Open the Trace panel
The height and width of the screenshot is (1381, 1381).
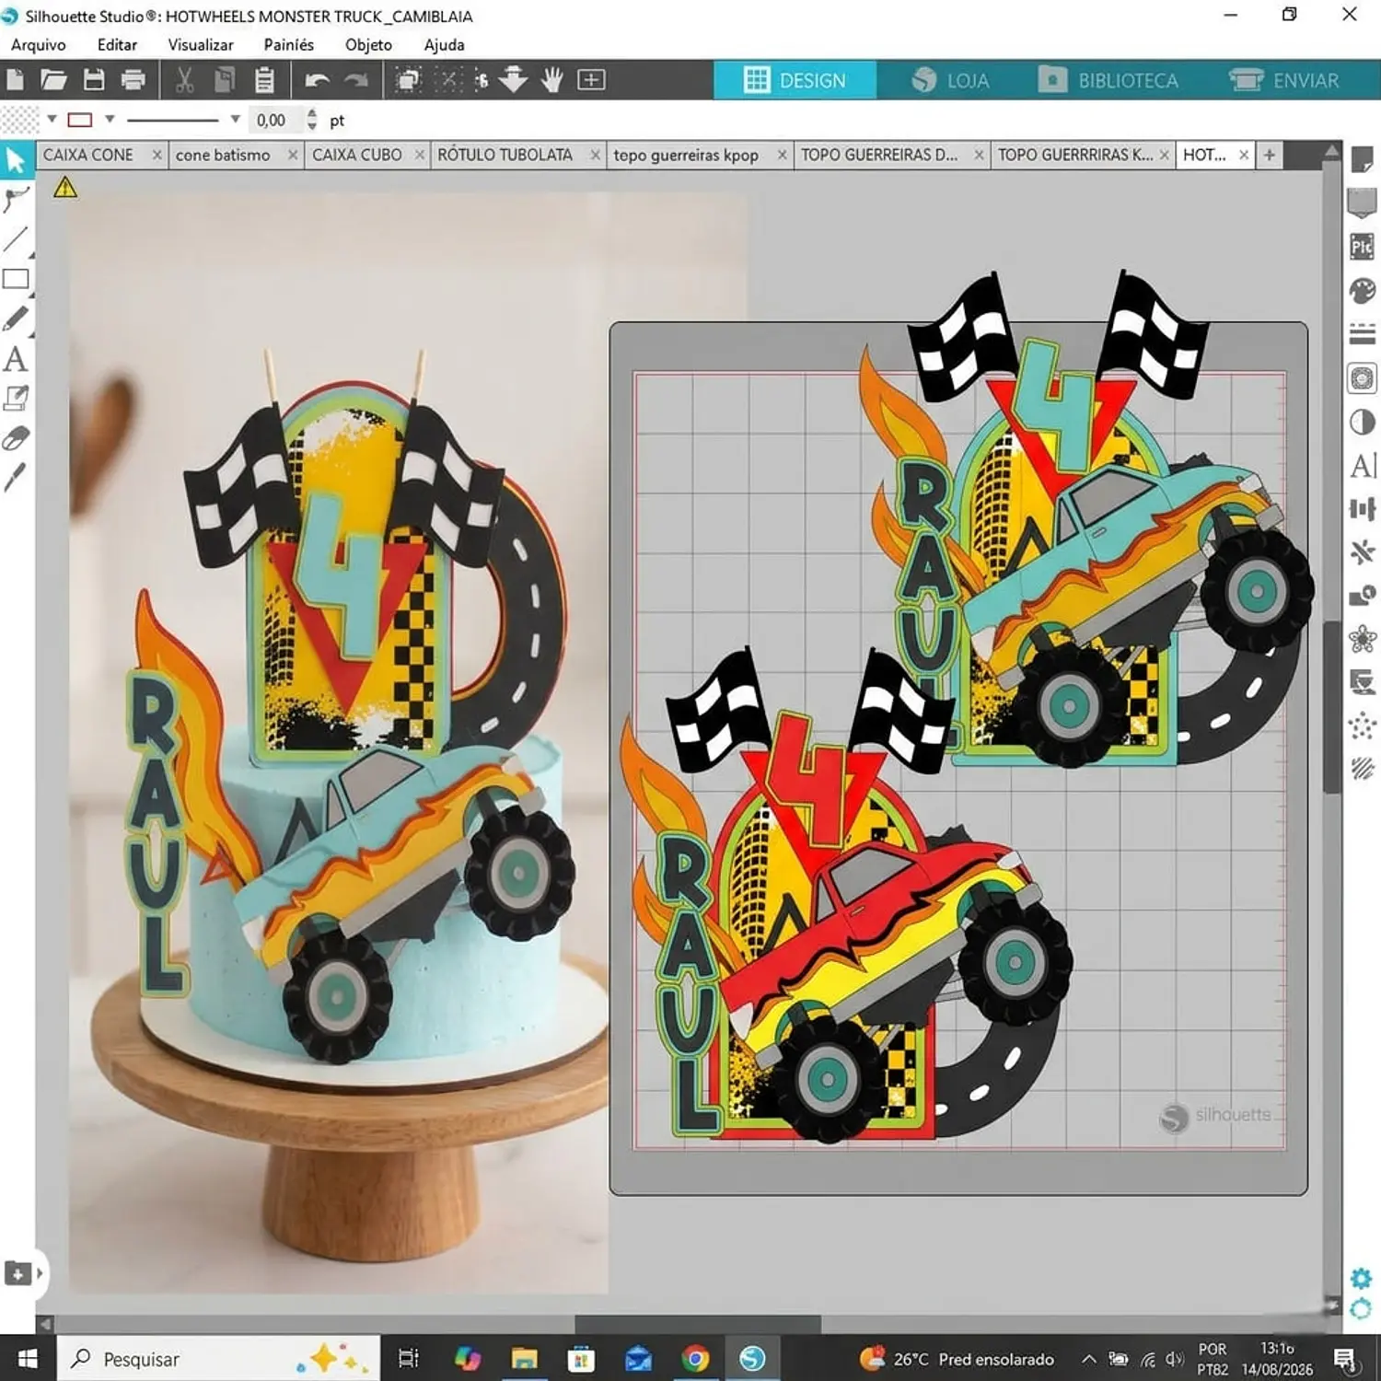1363,378
